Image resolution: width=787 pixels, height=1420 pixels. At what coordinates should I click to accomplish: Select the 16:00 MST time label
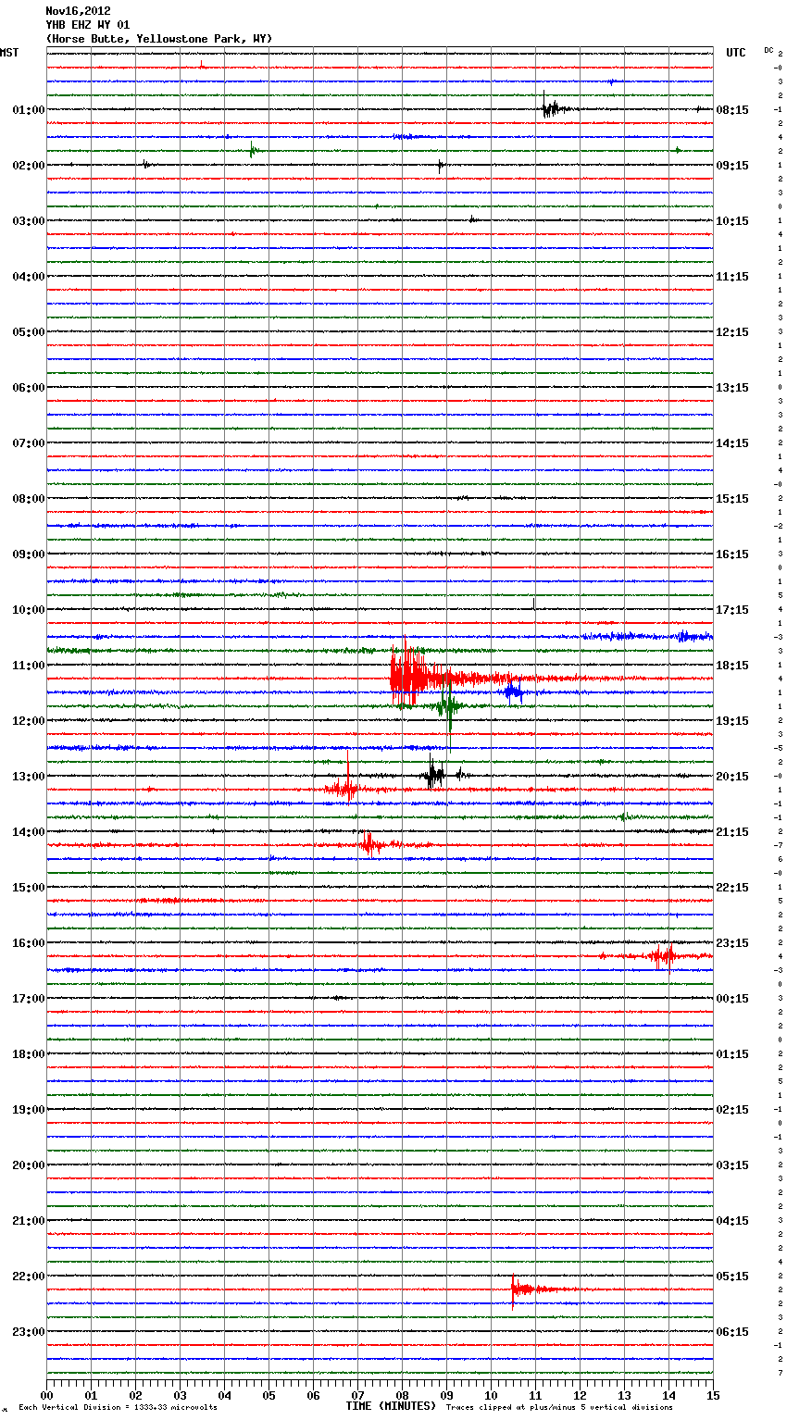pyautogui.click(x=29, y=943)
